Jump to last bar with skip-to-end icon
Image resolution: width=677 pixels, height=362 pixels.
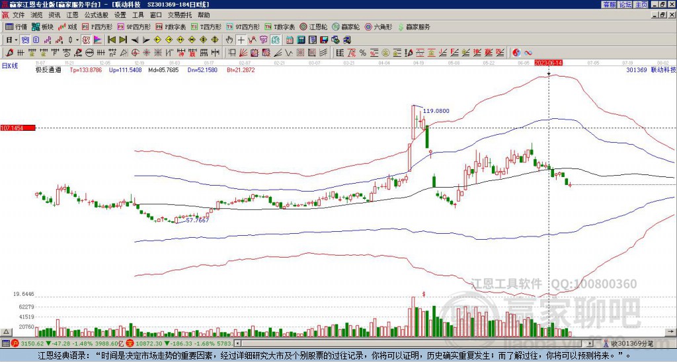[123, 40]
